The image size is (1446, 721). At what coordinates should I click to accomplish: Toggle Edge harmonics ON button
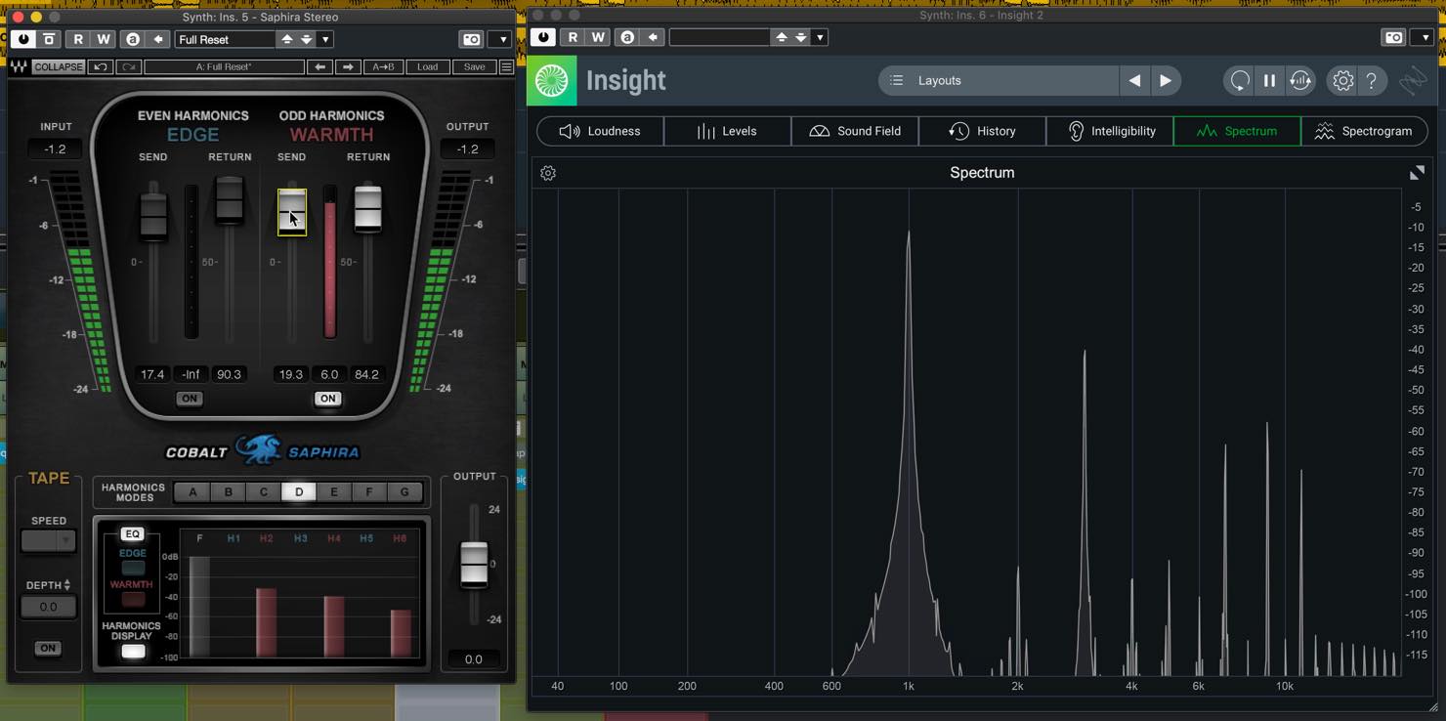[x=190, y=399]
